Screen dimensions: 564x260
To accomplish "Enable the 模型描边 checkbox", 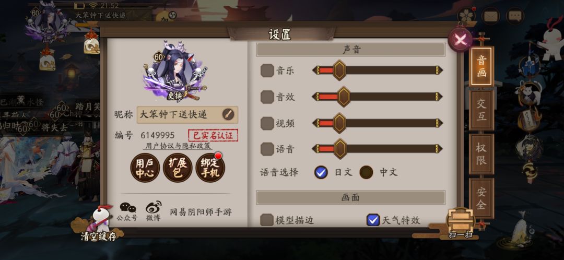I will pos(267,220).
